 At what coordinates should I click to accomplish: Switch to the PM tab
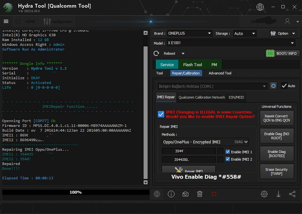tap(214, 65)
